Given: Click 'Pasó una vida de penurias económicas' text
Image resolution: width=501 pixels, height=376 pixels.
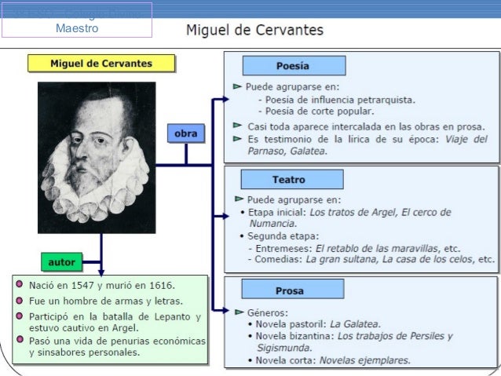Looking at the screenshot, I should pos(117,341).
